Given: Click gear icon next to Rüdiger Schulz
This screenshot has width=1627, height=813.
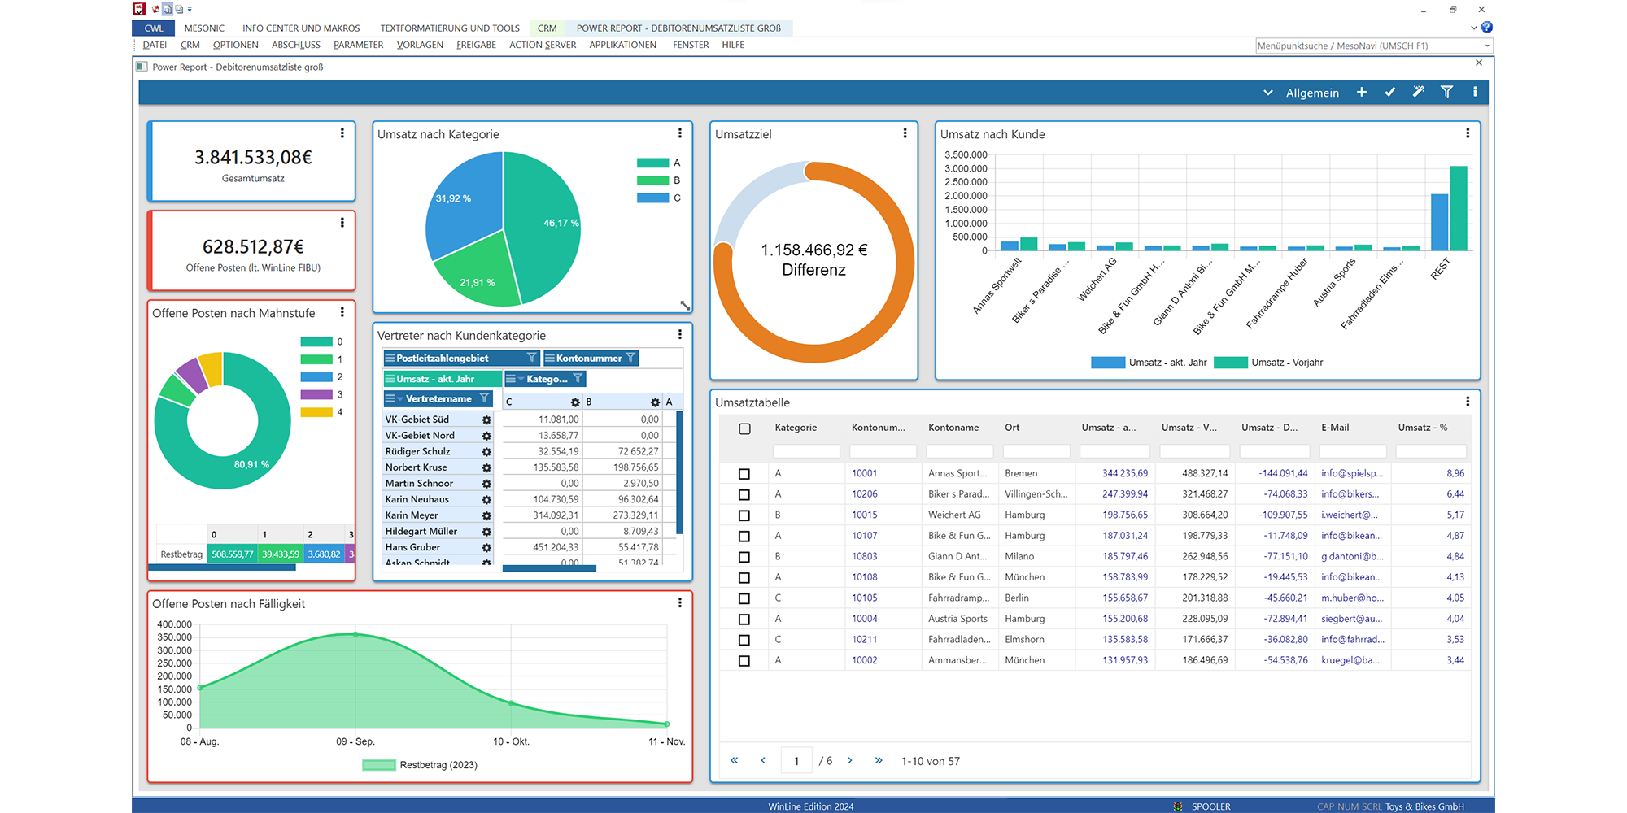Looking at the screenshot, I should pyautogui.click(x=486, y=452).
